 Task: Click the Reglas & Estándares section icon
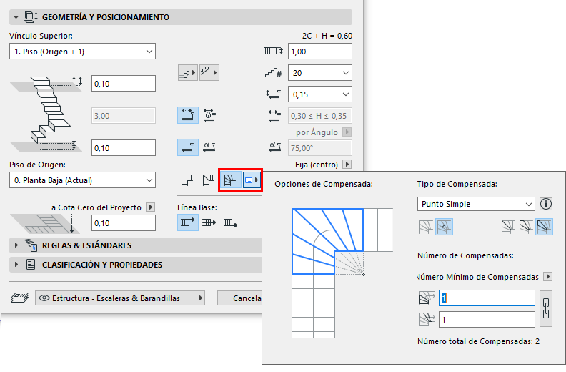click(31, 245)
